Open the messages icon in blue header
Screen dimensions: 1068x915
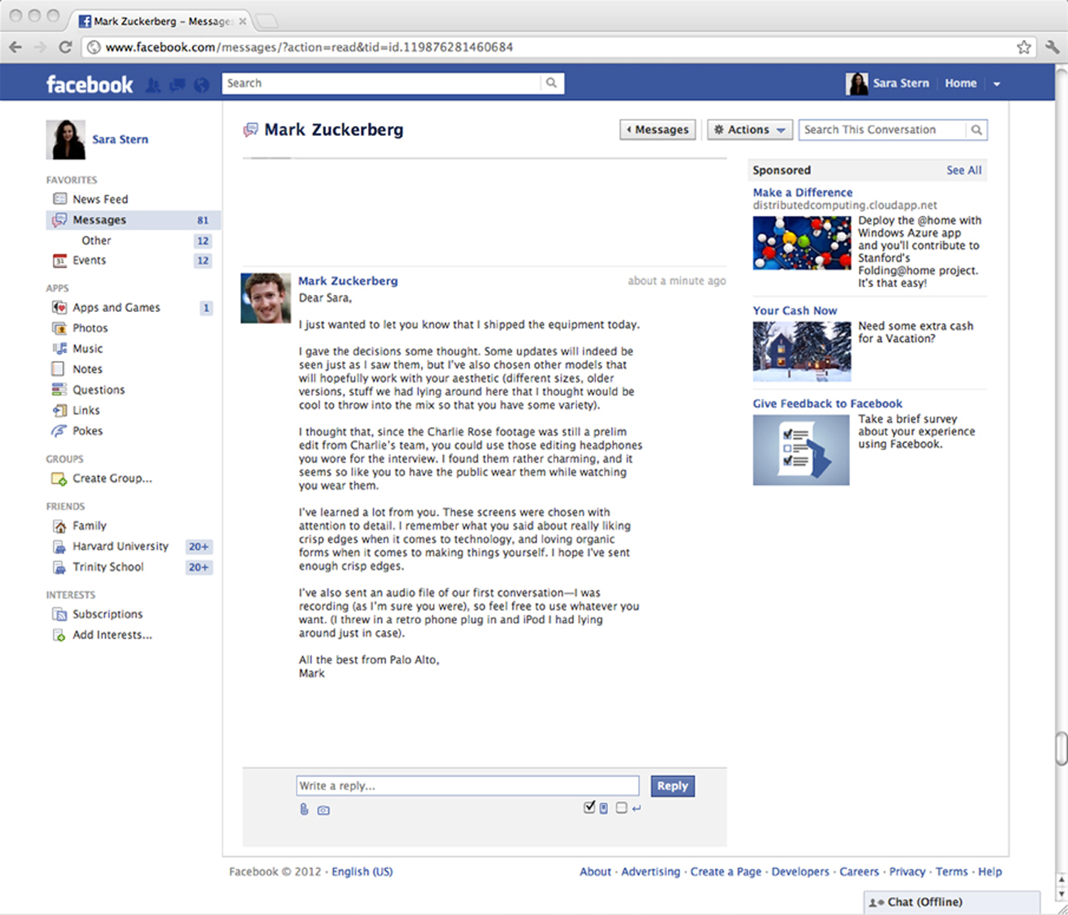coord(177,85)
